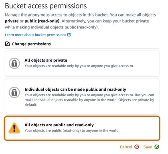This screenshot has height=154, width=168.
Task: Select All objects are public and read-only card
Action: tap(82, 128)
